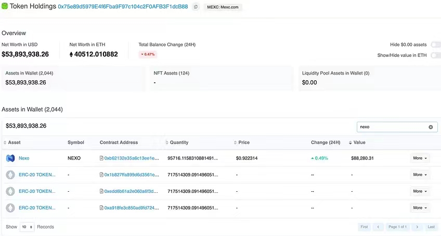
Task: Click the Last page button
Action: 431,227
